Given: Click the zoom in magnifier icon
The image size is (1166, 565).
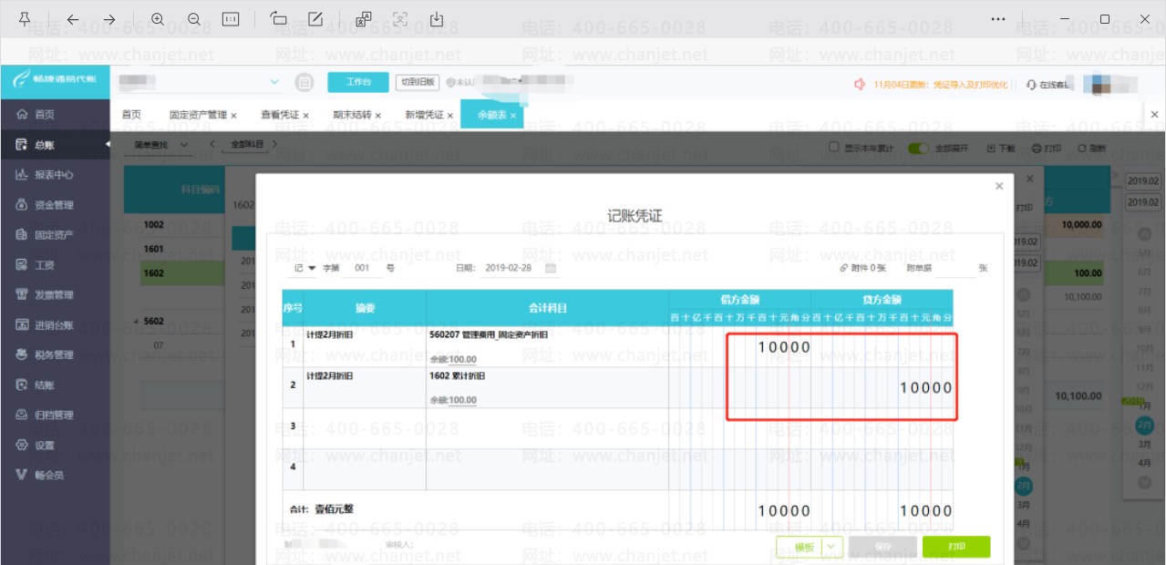Looking at the screenshot, I should click(x=158, y=19).
